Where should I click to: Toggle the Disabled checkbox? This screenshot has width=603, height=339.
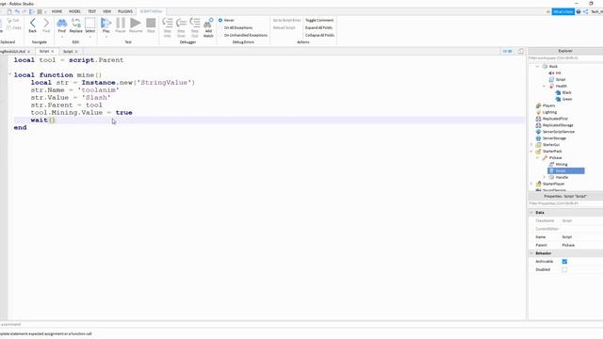(x=564, y=269)
